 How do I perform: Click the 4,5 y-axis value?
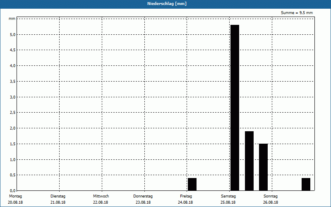13,50
